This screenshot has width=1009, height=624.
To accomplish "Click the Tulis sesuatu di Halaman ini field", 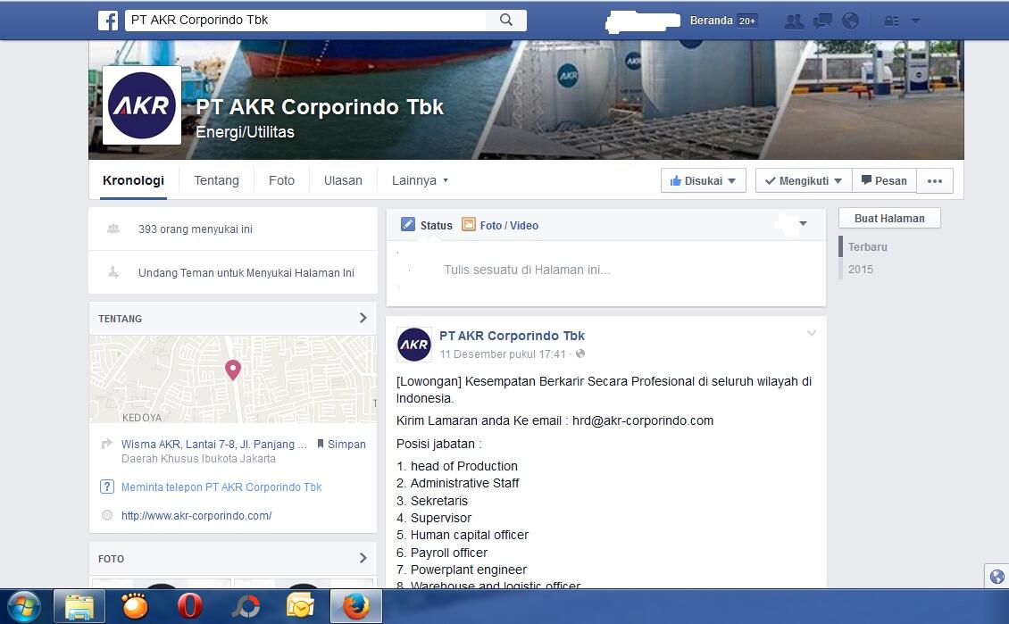I will coord(606,270).
